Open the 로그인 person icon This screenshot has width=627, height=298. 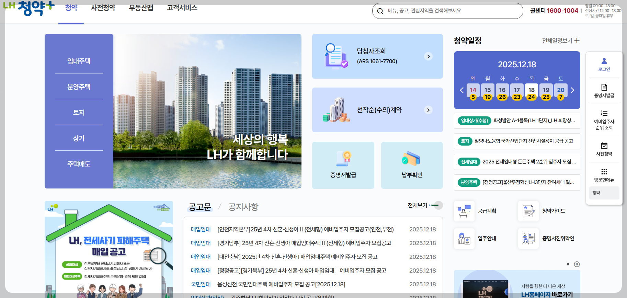click(604, 61)
